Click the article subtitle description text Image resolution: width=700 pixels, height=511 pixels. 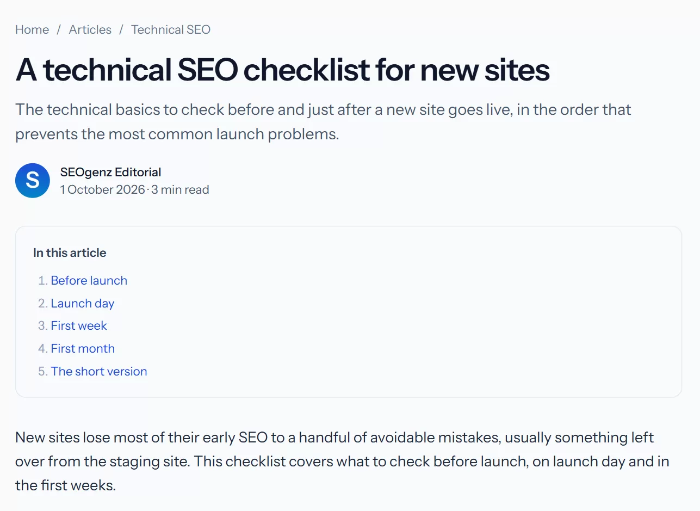click(323, 121)
